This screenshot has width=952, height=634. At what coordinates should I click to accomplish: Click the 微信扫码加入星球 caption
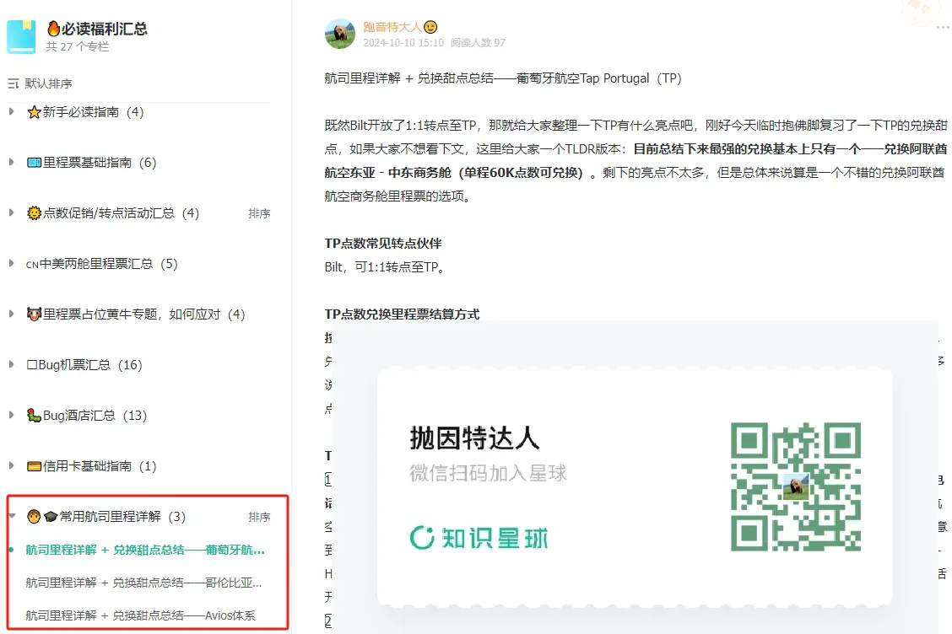488,473
